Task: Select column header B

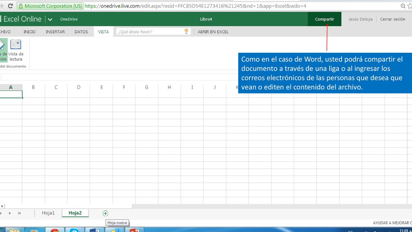Action: [x=33, y=87]
